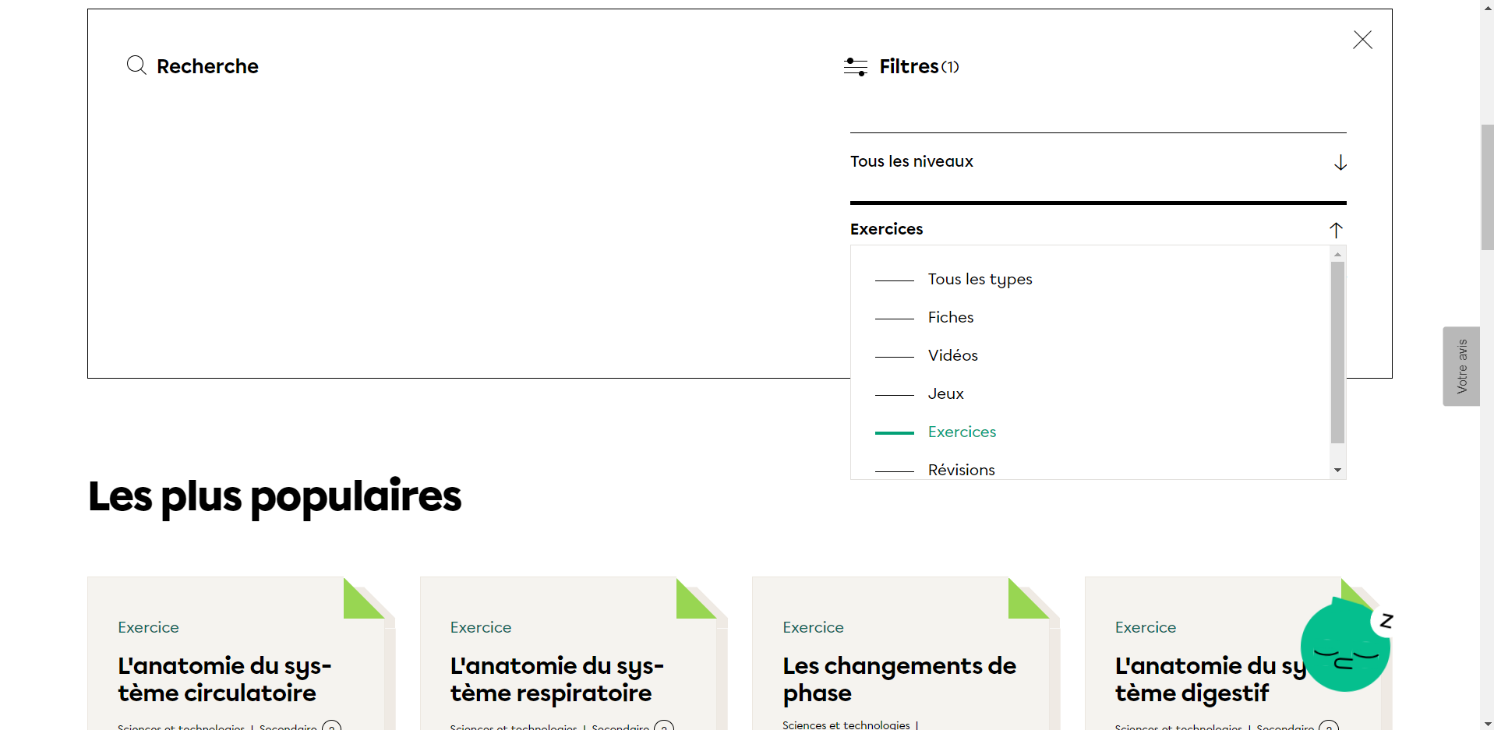The image size is (1494, 730).
Task: Close the search panel with X
Action: [x=1362, y=40]
